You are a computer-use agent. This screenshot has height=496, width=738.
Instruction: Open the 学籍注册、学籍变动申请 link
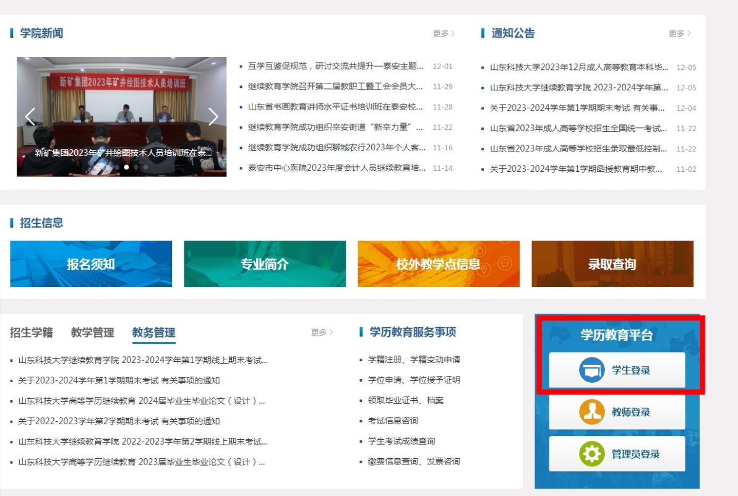tap(415, 359)
